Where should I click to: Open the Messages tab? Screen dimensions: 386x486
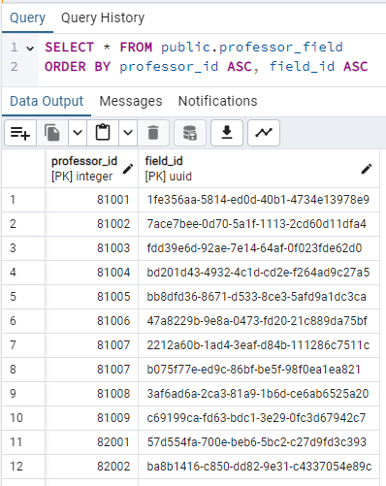131,101
